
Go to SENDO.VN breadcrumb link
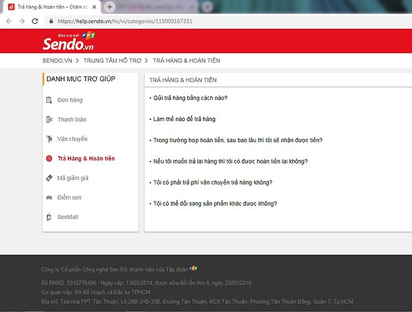(57, 61)
